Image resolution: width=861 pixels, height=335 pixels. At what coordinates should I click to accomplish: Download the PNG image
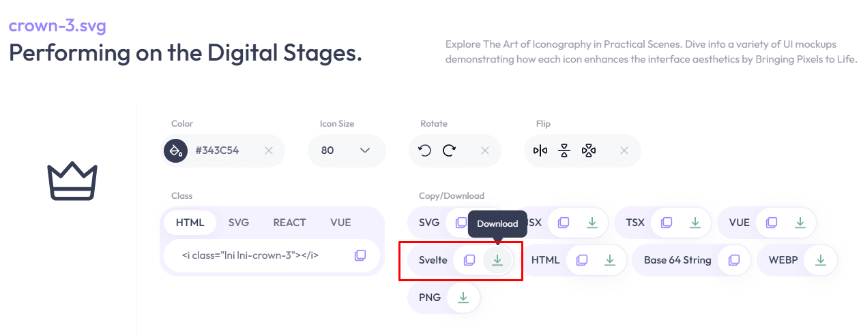click(463, 298)
